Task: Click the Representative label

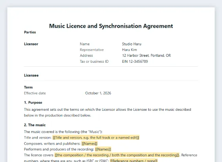Action: [92, 50]
